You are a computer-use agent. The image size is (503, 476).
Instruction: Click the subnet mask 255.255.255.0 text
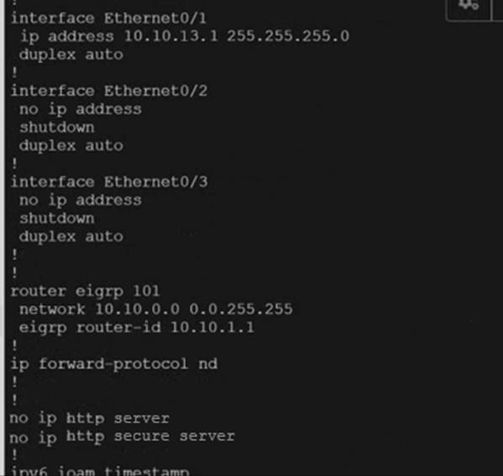click(x=288, y=36)
